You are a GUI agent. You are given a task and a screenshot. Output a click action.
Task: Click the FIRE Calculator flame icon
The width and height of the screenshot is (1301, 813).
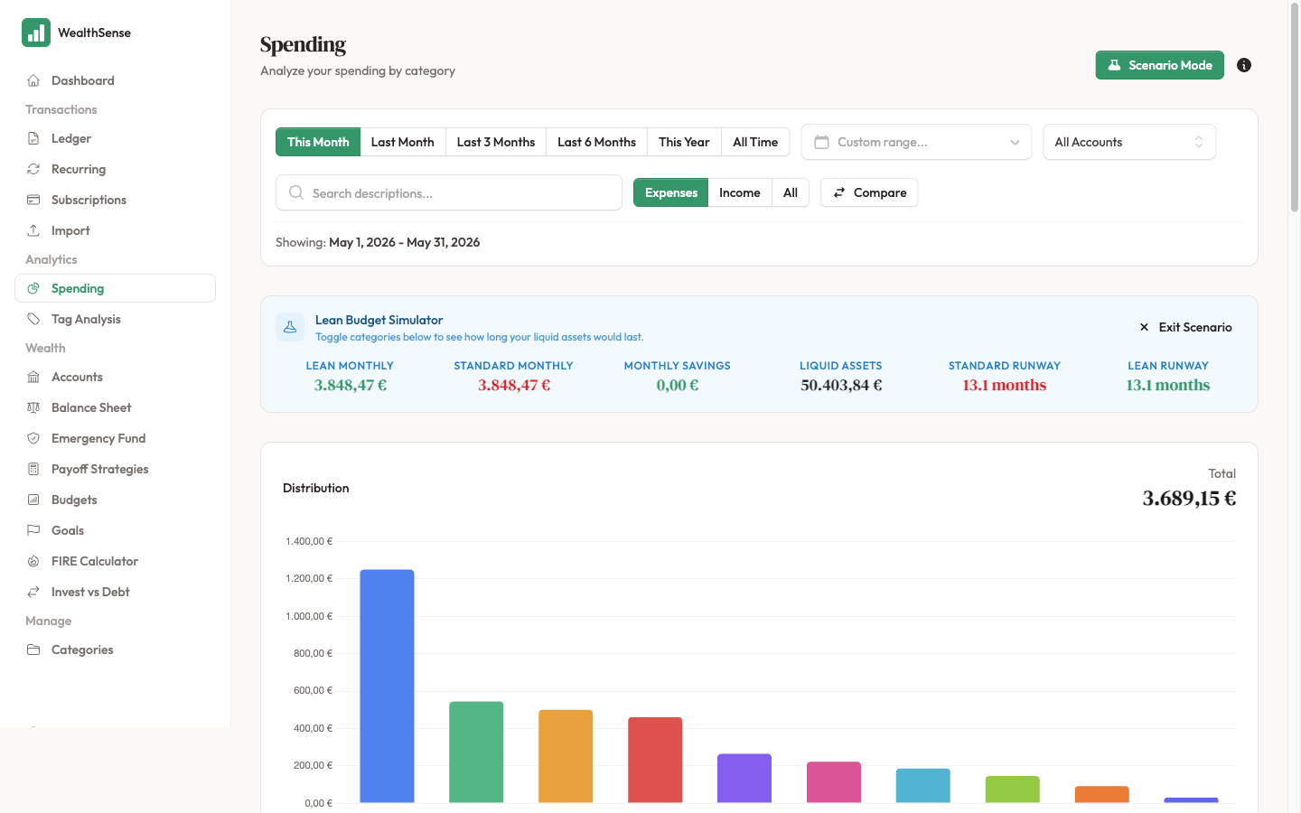(33, 561)
